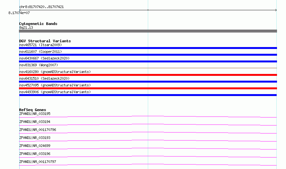Click the blue bar for nsv4493906
286x169 pixels.
pyautogui.click(x=148, y=95)
